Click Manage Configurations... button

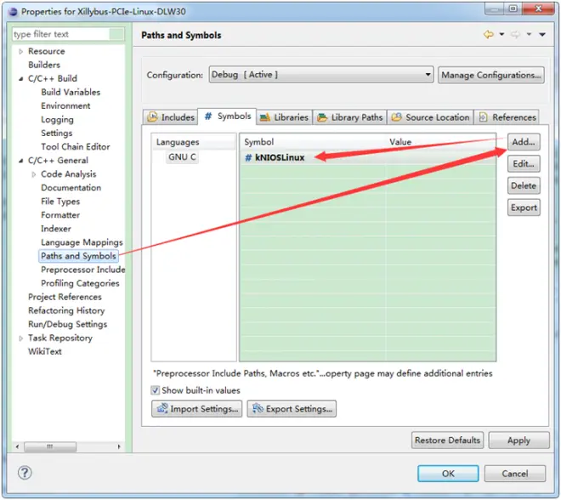click(491, 75)
